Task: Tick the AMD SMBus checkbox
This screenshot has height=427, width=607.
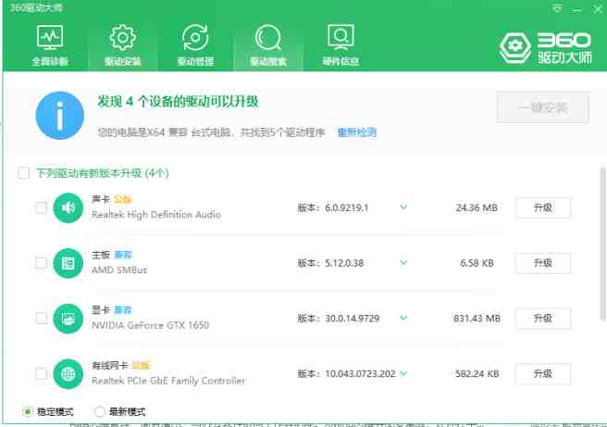Action: [41, 263]
